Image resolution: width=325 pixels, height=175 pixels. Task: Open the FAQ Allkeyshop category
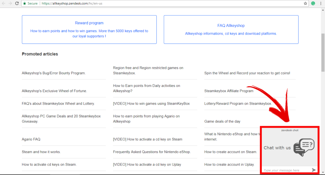click(x=231, y=25)
